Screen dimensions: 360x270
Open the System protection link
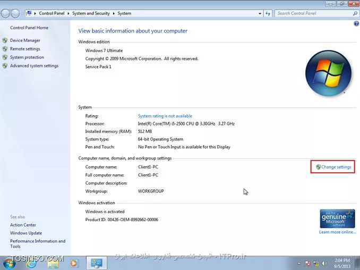click(27, 57)
